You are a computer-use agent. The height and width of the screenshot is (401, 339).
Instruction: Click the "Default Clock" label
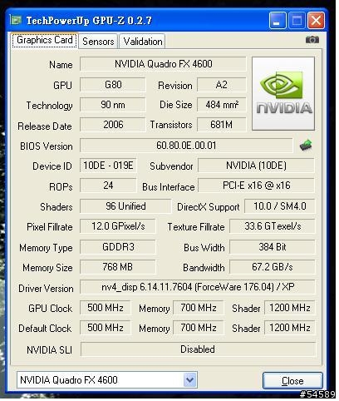point(45,329)
